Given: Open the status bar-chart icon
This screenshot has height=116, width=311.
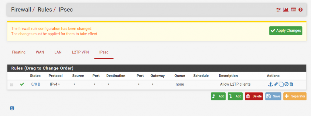Looking at the screenshot, I should [285, 9].
